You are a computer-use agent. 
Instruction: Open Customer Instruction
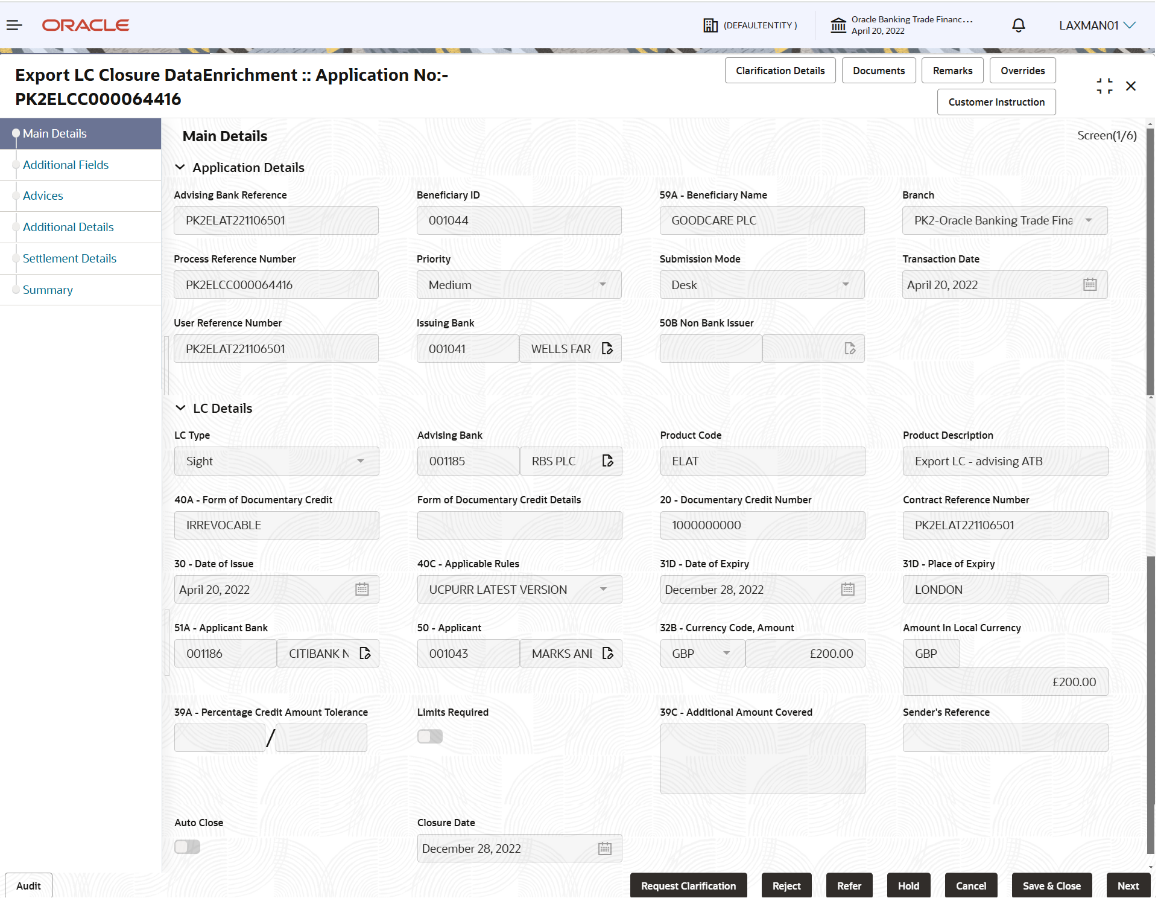tap(996, 101)
